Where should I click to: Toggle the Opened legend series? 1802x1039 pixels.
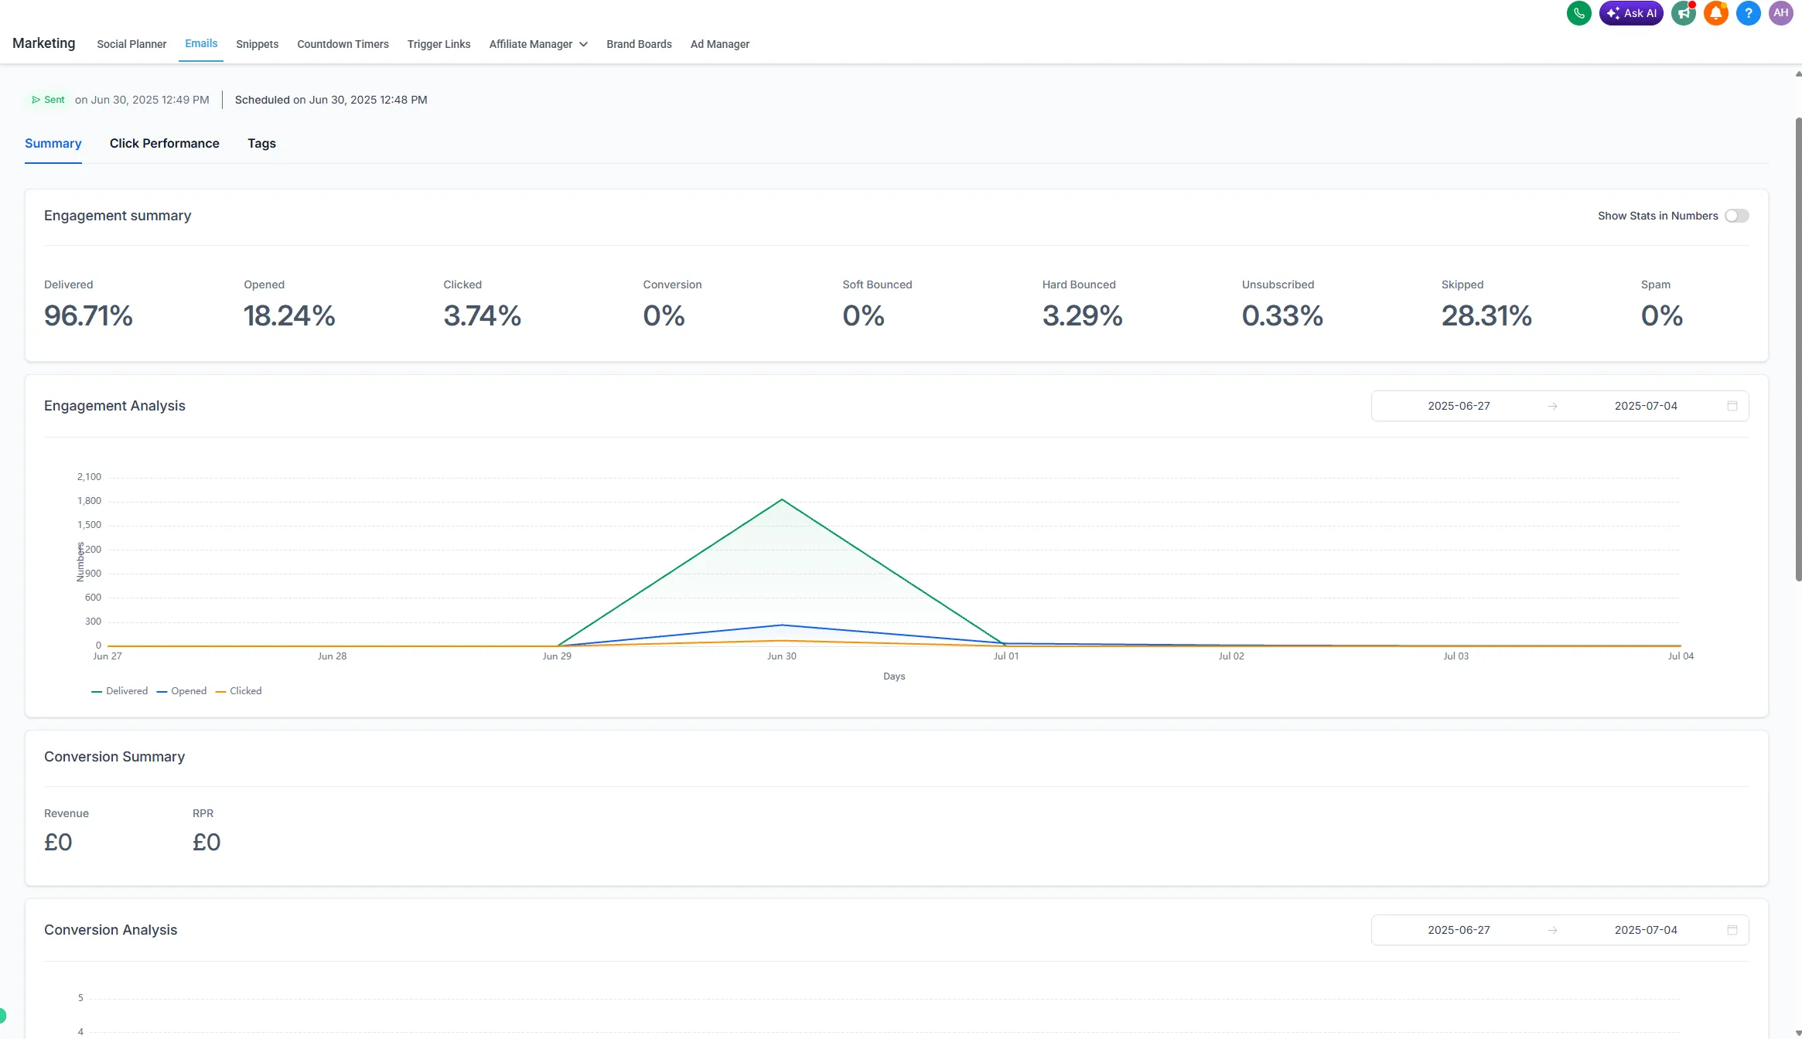pos(181,691)
